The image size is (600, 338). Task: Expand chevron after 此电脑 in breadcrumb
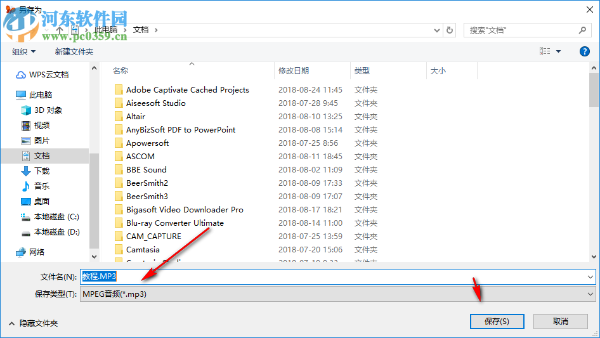click(x=125, y=30)
